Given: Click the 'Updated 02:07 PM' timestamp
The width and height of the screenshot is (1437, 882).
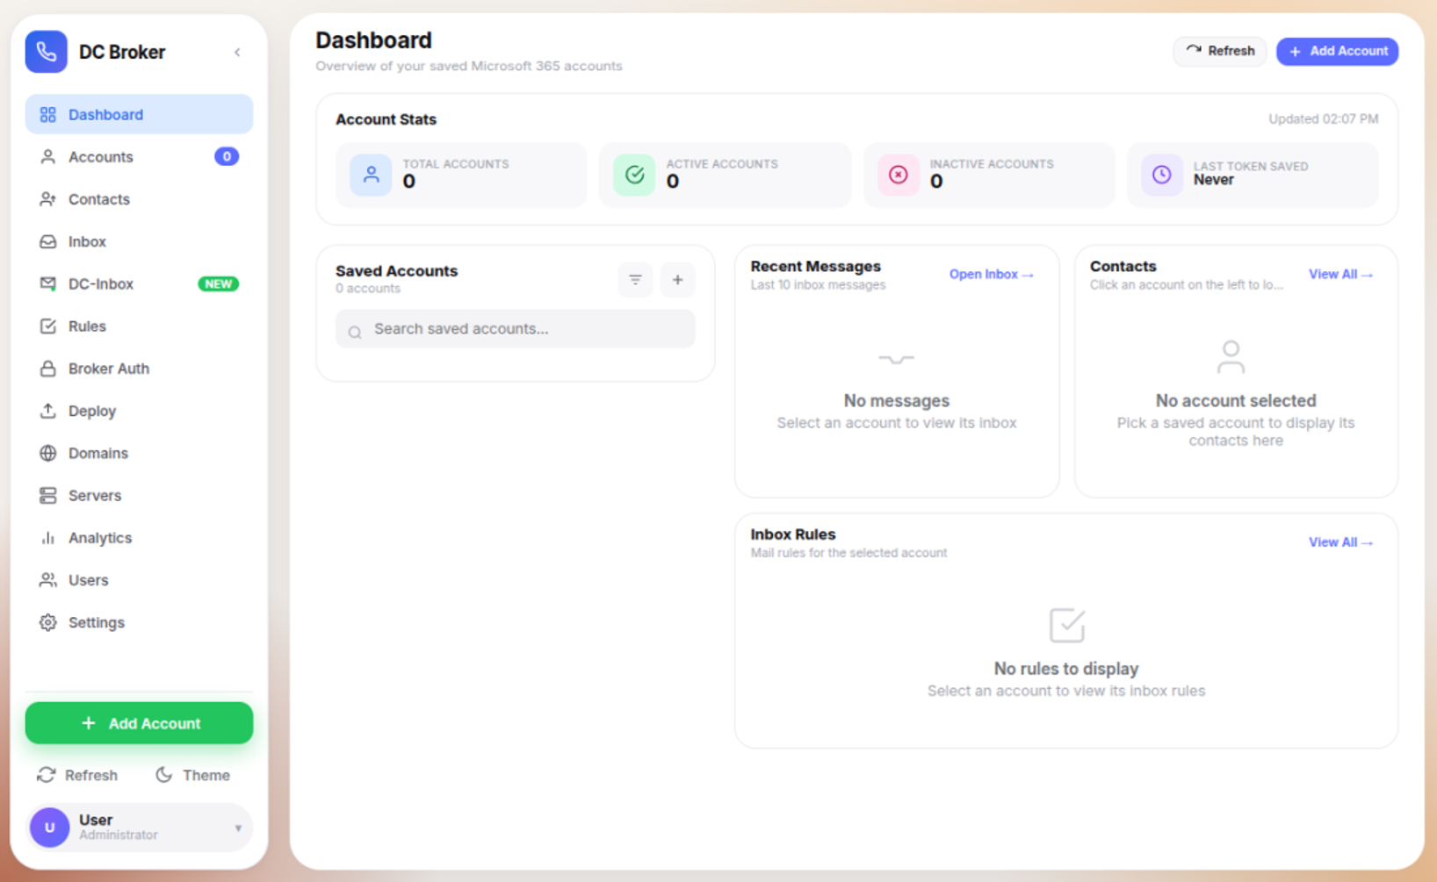Looking at the screenshot, I should coord(1323,119).
